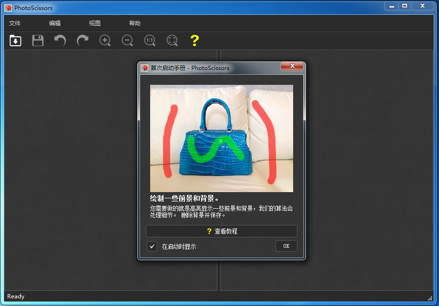The height and width of the screenshot is (306, 439).
Task: Click OK in the startup guide dialog
Action: click(x=286, y=246)
